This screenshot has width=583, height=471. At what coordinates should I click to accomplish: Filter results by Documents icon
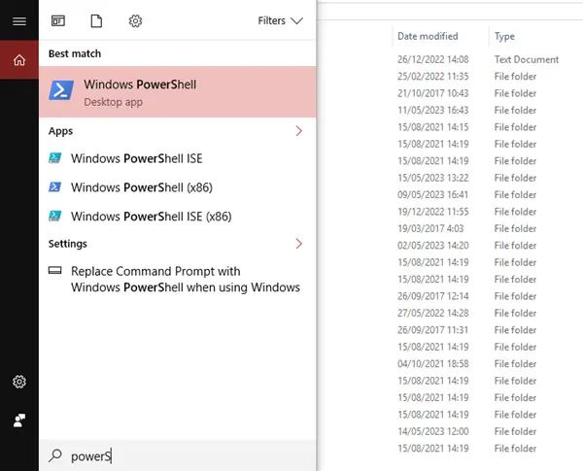click(x=96, y=20)
